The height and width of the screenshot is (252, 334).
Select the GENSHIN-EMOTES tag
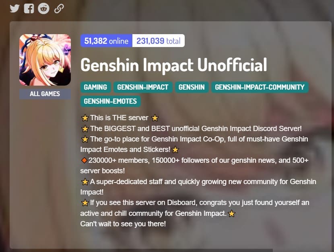pyautogui.click(x=110, y=101)
